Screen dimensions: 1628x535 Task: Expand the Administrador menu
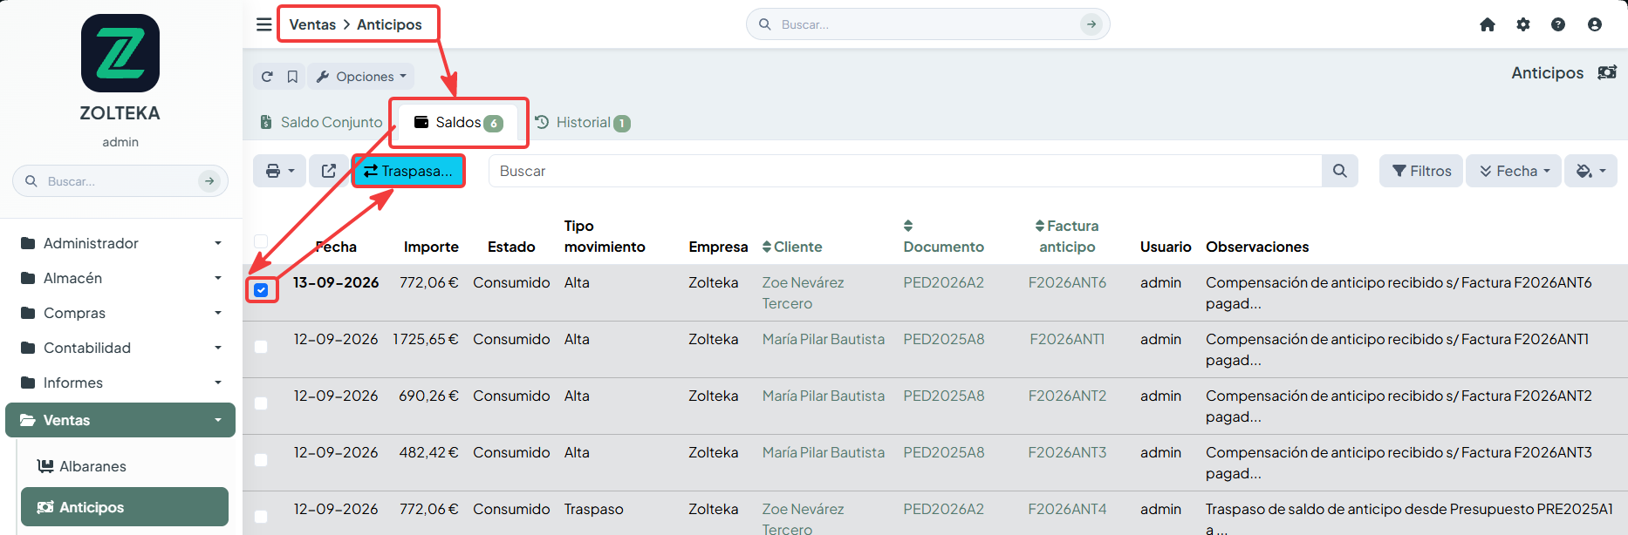(x=120, y=243)
